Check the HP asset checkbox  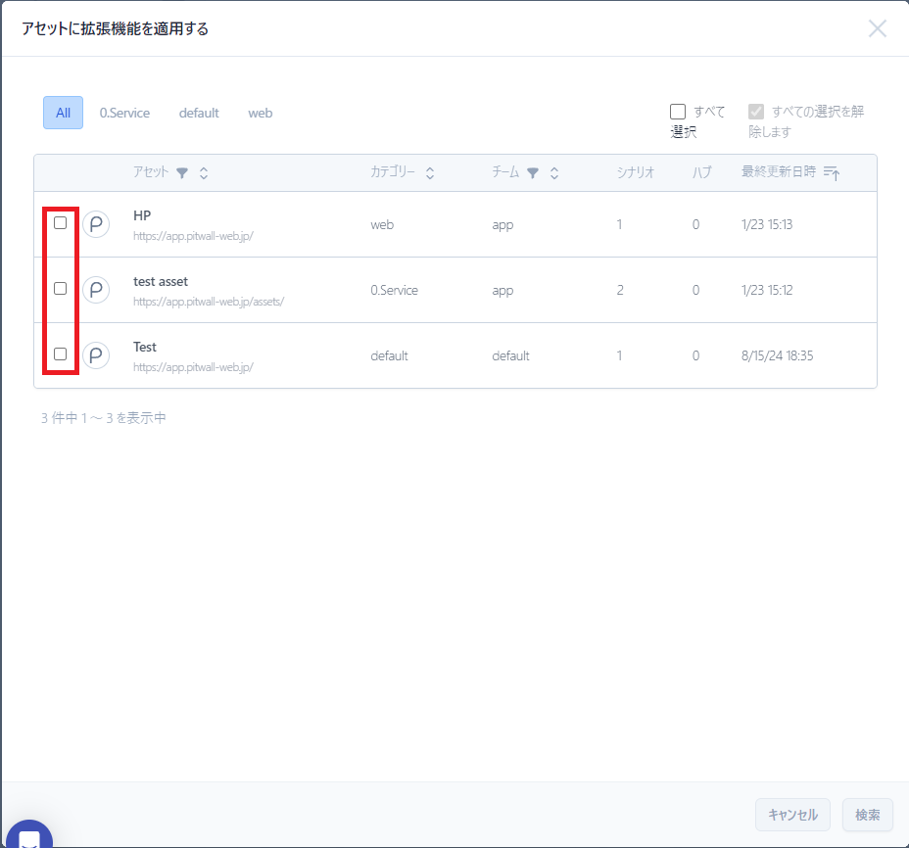(61, 223)
